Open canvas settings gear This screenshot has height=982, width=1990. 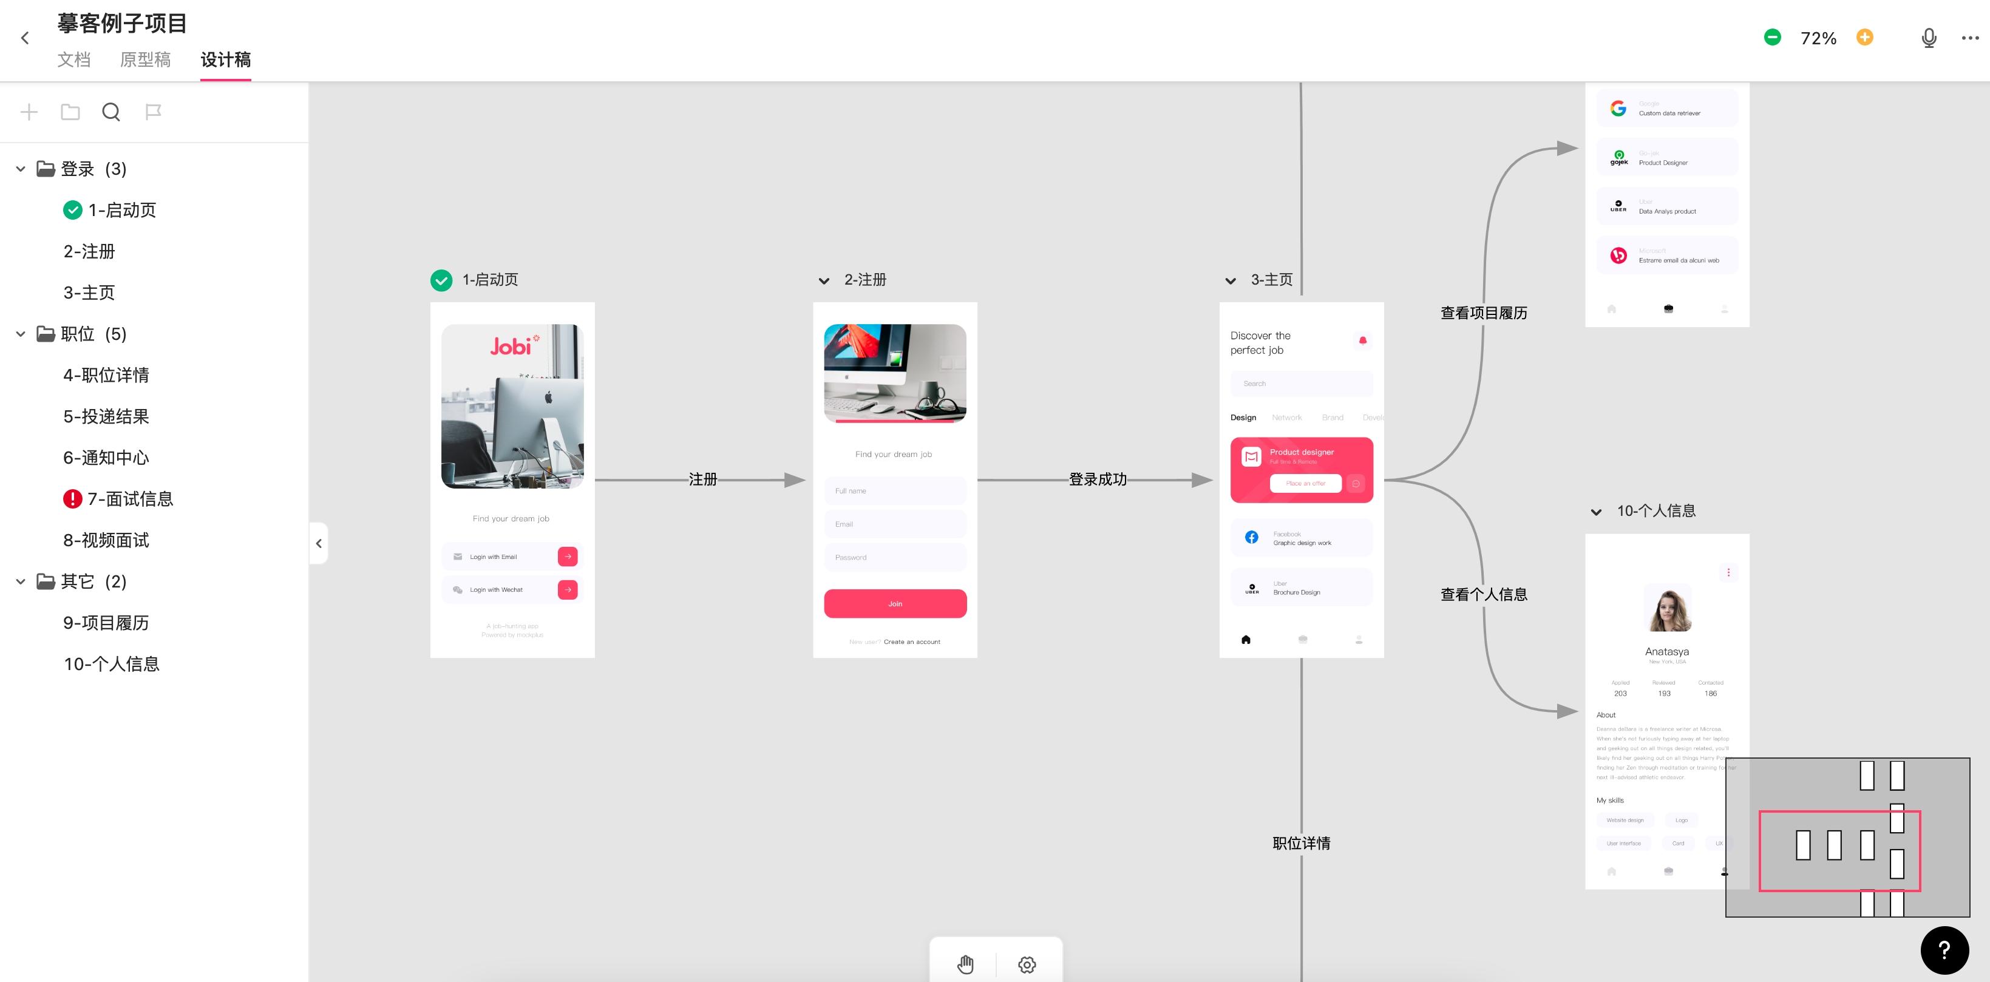coord(1027,964)
